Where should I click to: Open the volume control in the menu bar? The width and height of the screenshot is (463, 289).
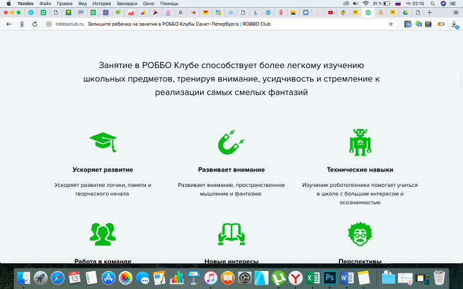pos(356,4)
